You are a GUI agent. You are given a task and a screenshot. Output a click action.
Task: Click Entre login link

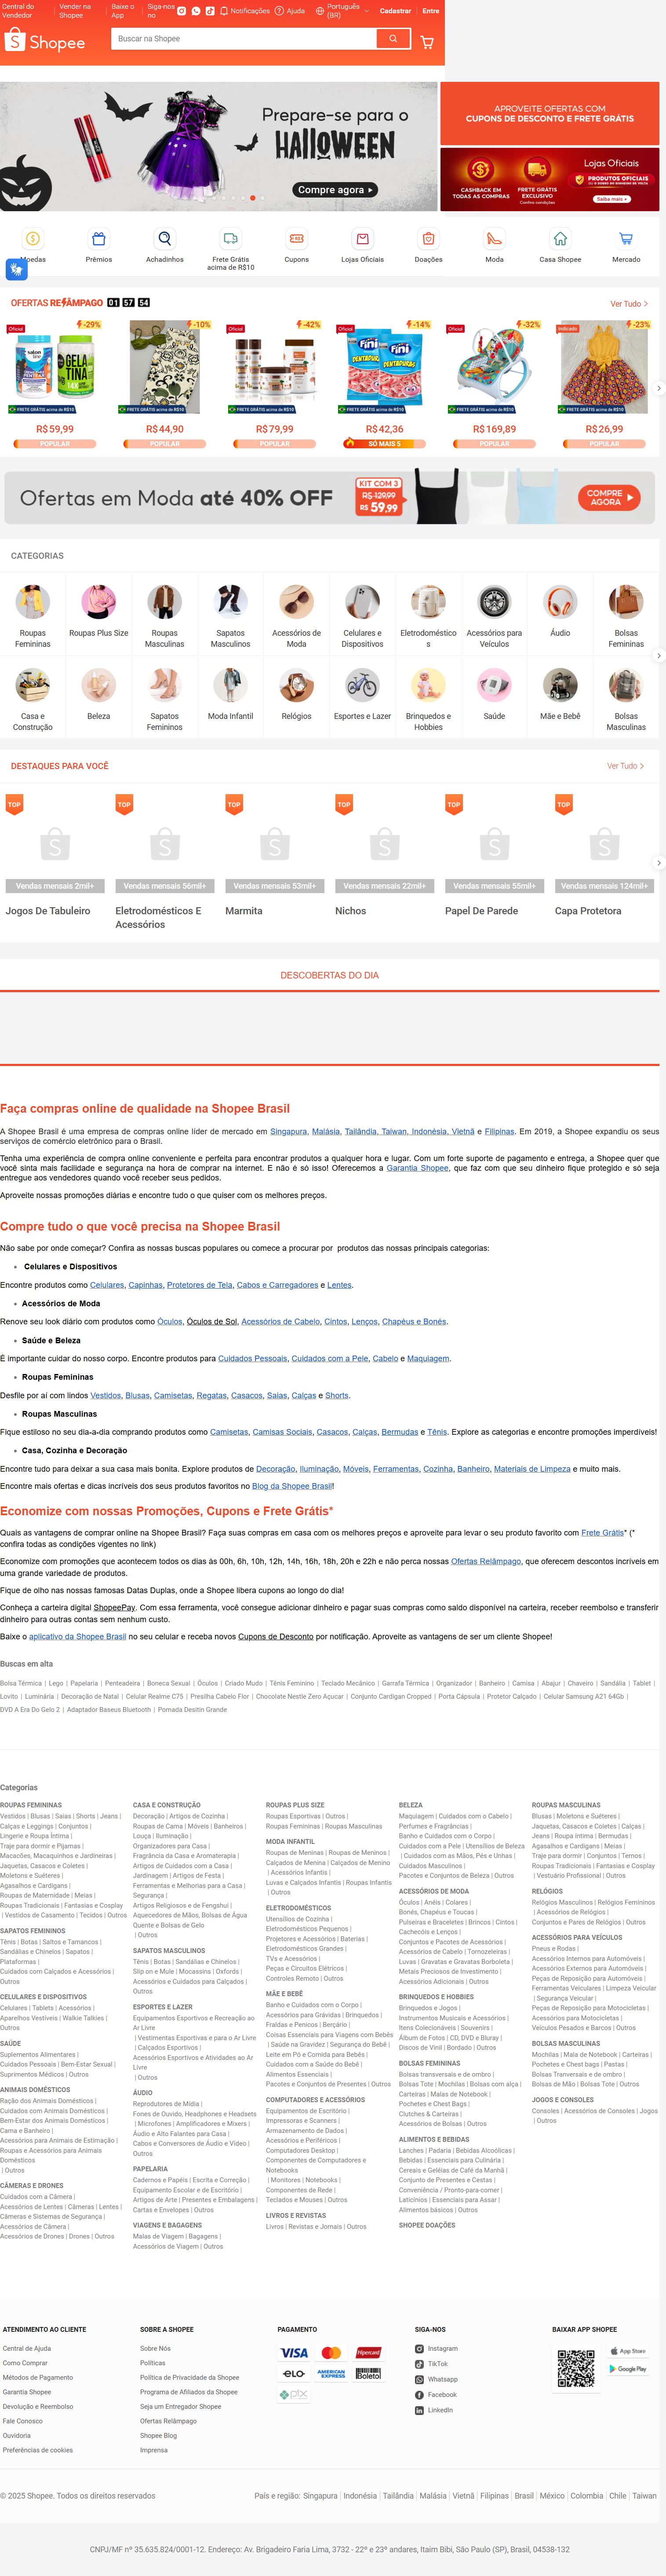tap(430, 11)
